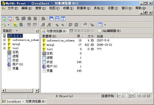Select 127.0.0.1 in the navigation tree
The image size is (154, 105).
pyautogui.click(x=15, y=36)
